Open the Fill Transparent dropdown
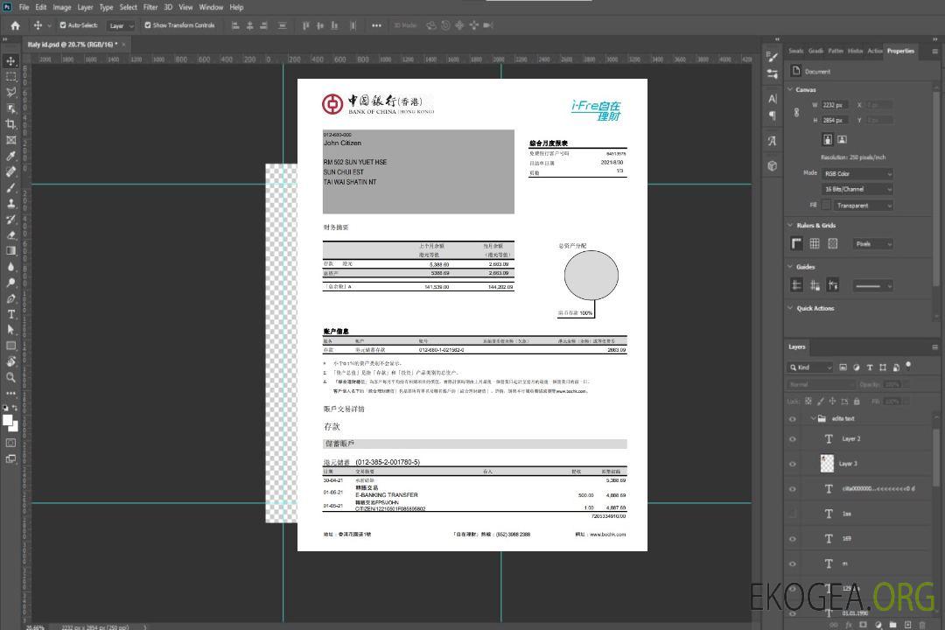945x630 pixels. click(863, 206)
